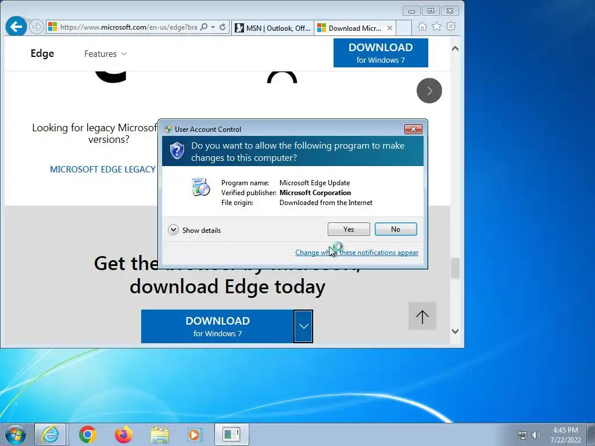Image resolution: width=595 pixels, height=446 pixels.
Task: Open the IE Home icon
Action: point(422,27)
